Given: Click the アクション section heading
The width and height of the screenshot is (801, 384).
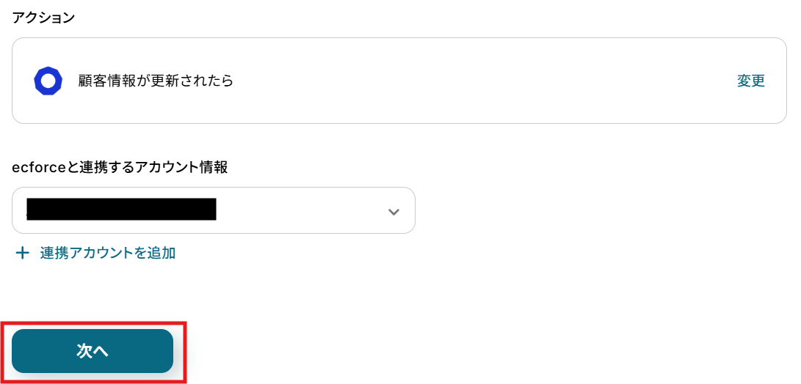Looking at the screenshot, I should pos(43,18).
